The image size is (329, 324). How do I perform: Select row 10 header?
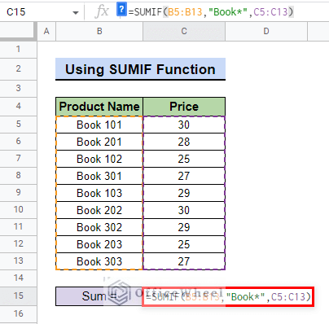(18, 210)
